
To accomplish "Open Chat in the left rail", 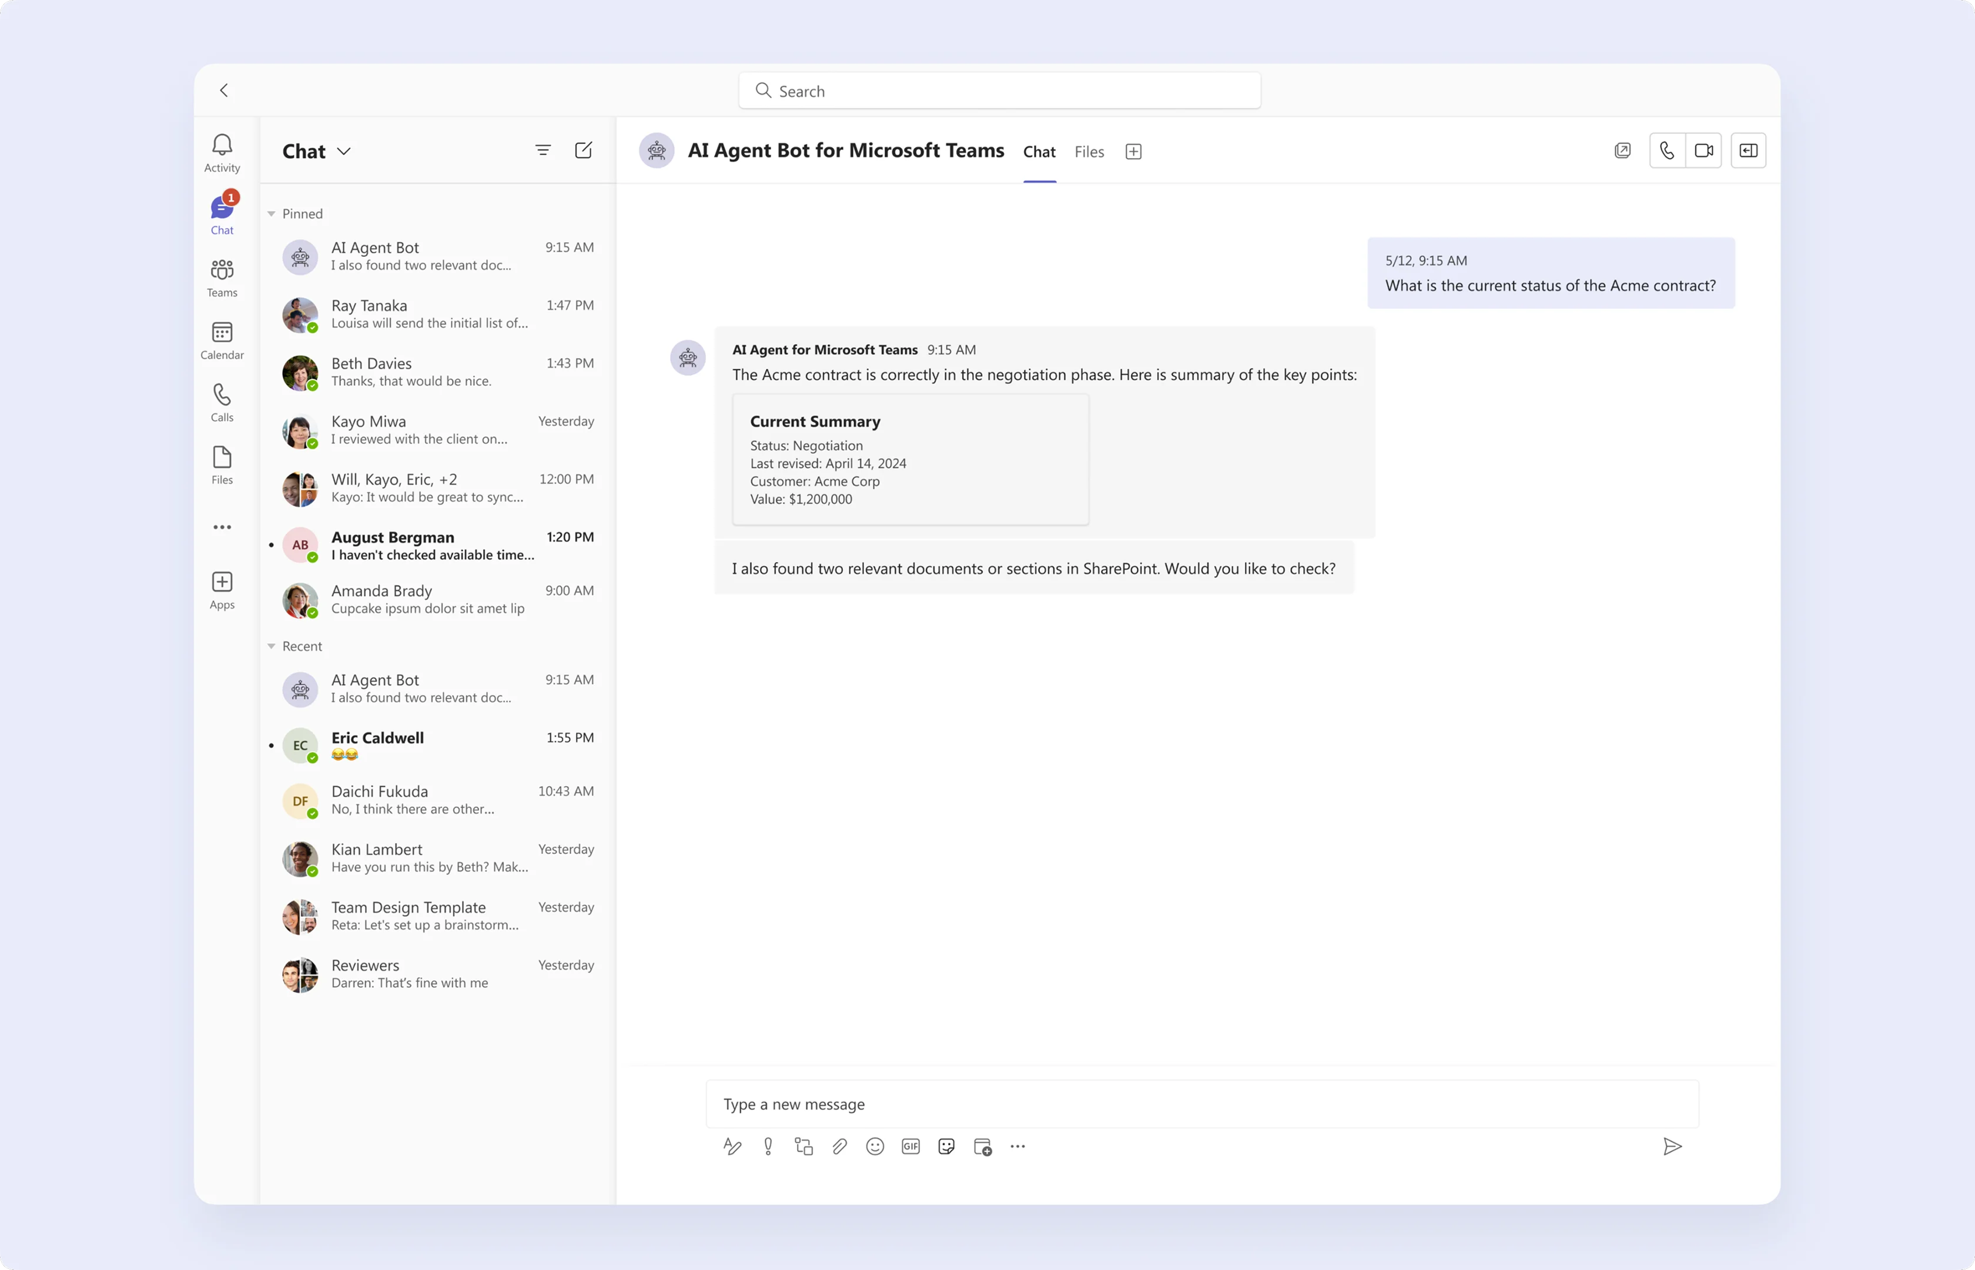I will tap(222, 215).
